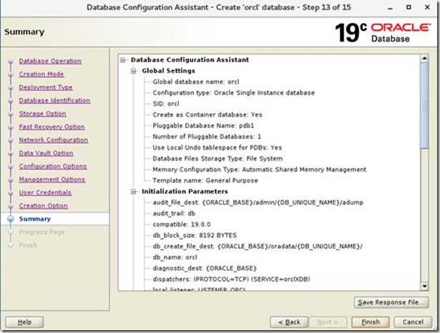
Task: Select 'Database Files Storage Type: File System' row
Action: 217,159
